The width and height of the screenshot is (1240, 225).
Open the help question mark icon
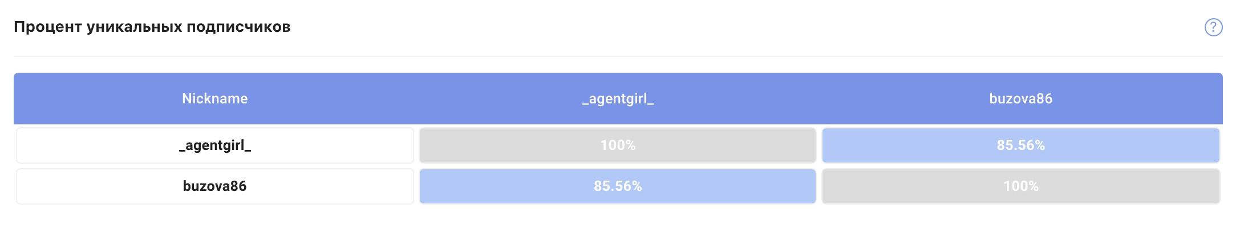pos(1213,27)
